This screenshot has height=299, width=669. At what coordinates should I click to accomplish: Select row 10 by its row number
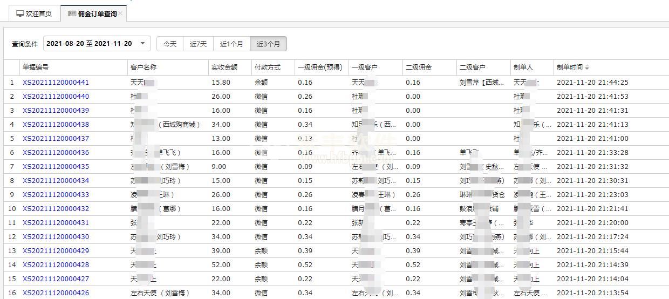click(12, 209)
